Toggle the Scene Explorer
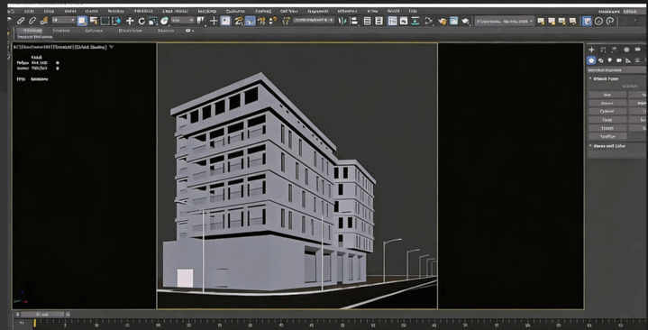Viewport: 648px width, 330px height. 368,21
